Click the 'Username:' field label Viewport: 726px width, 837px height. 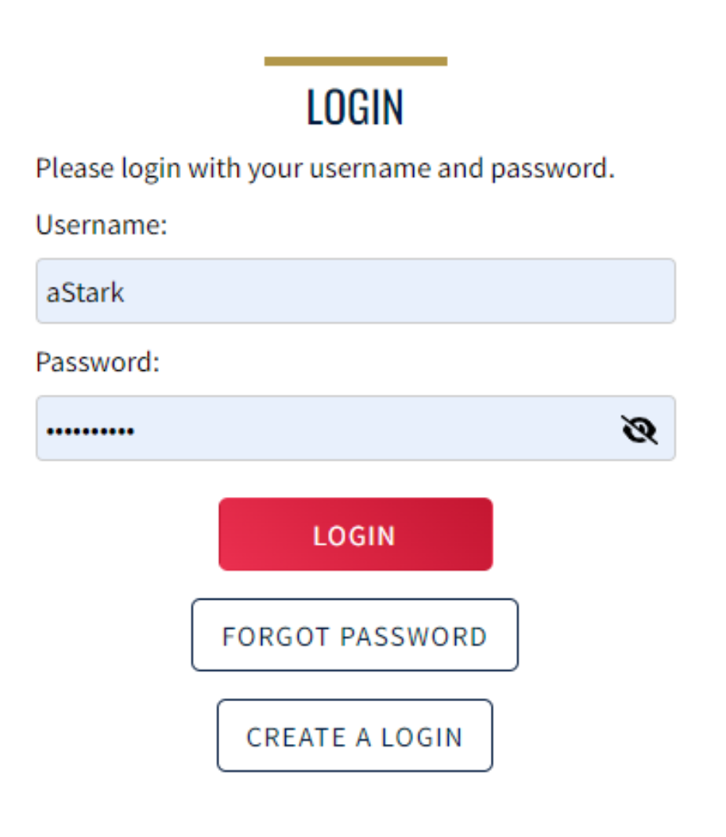(x=102, y=226)
